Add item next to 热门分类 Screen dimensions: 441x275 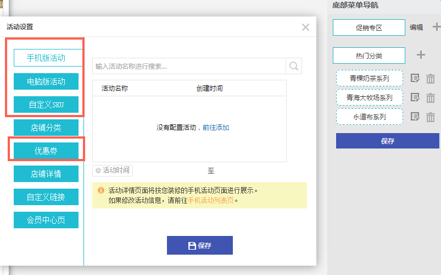pos(421,55)
